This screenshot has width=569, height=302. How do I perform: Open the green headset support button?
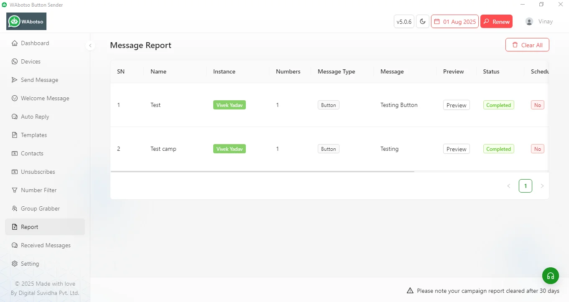pyautogui.click(x=551, y=276)
